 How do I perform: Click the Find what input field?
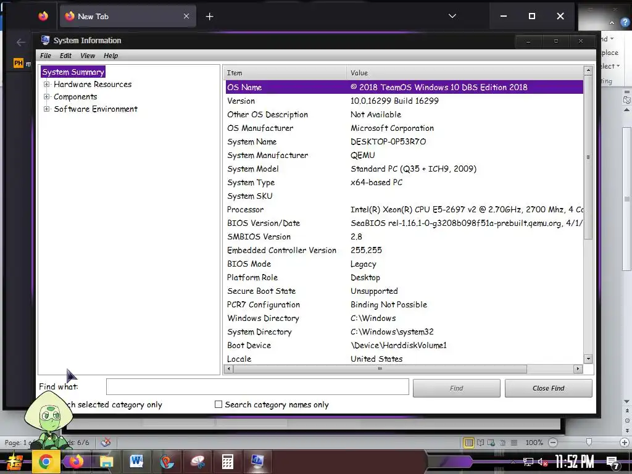(257, 387)
